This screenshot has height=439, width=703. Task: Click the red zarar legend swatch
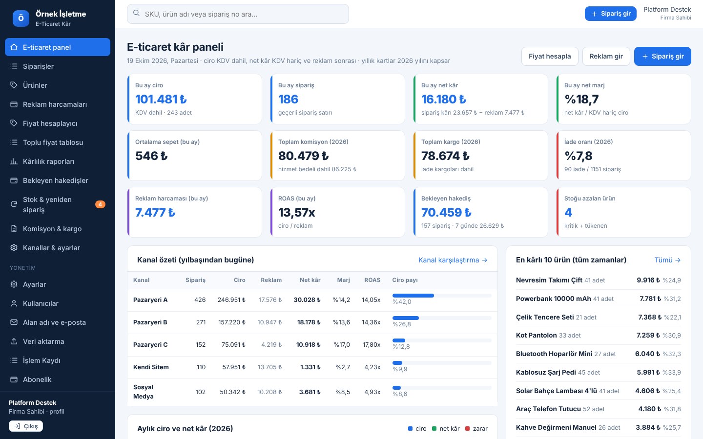pos(468,429)
